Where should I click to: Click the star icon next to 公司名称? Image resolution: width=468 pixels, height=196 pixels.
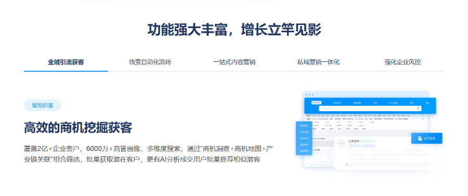375,141
